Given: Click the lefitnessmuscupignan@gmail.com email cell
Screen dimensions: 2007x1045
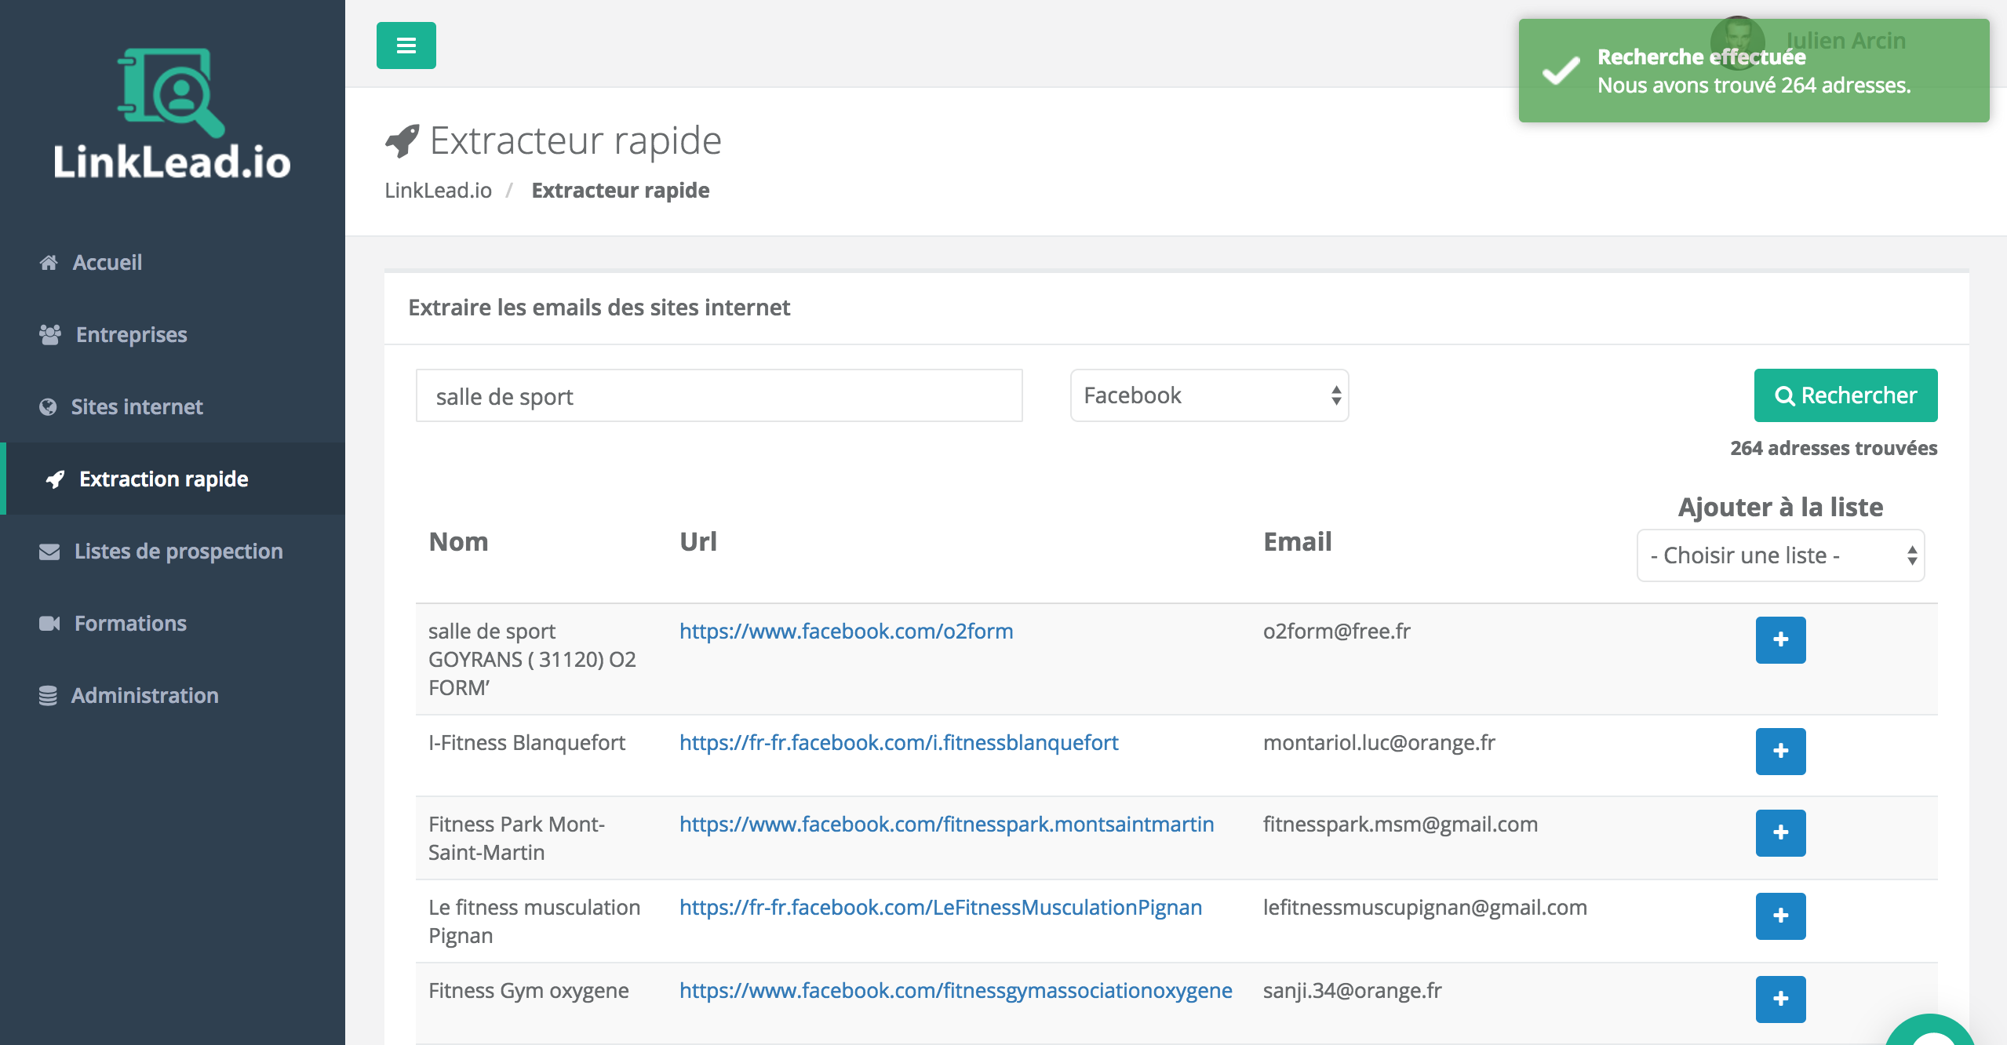Looking at the screenshot, I should (1425, 907).
